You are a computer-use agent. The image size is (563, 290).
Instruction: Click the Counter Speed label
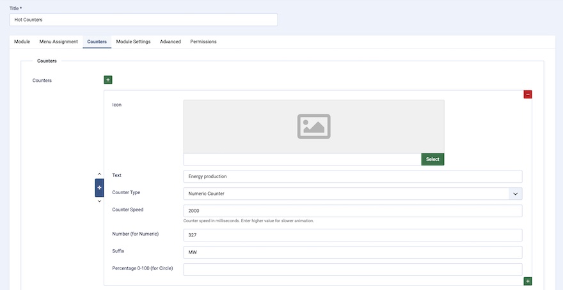(127, 210)
